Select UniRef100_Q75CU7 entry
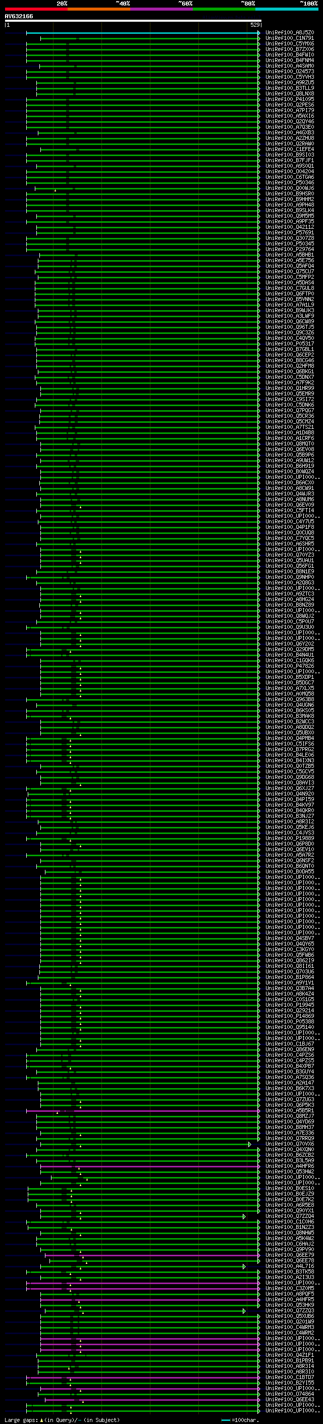 pyautogui.click(x=290, y=271)
